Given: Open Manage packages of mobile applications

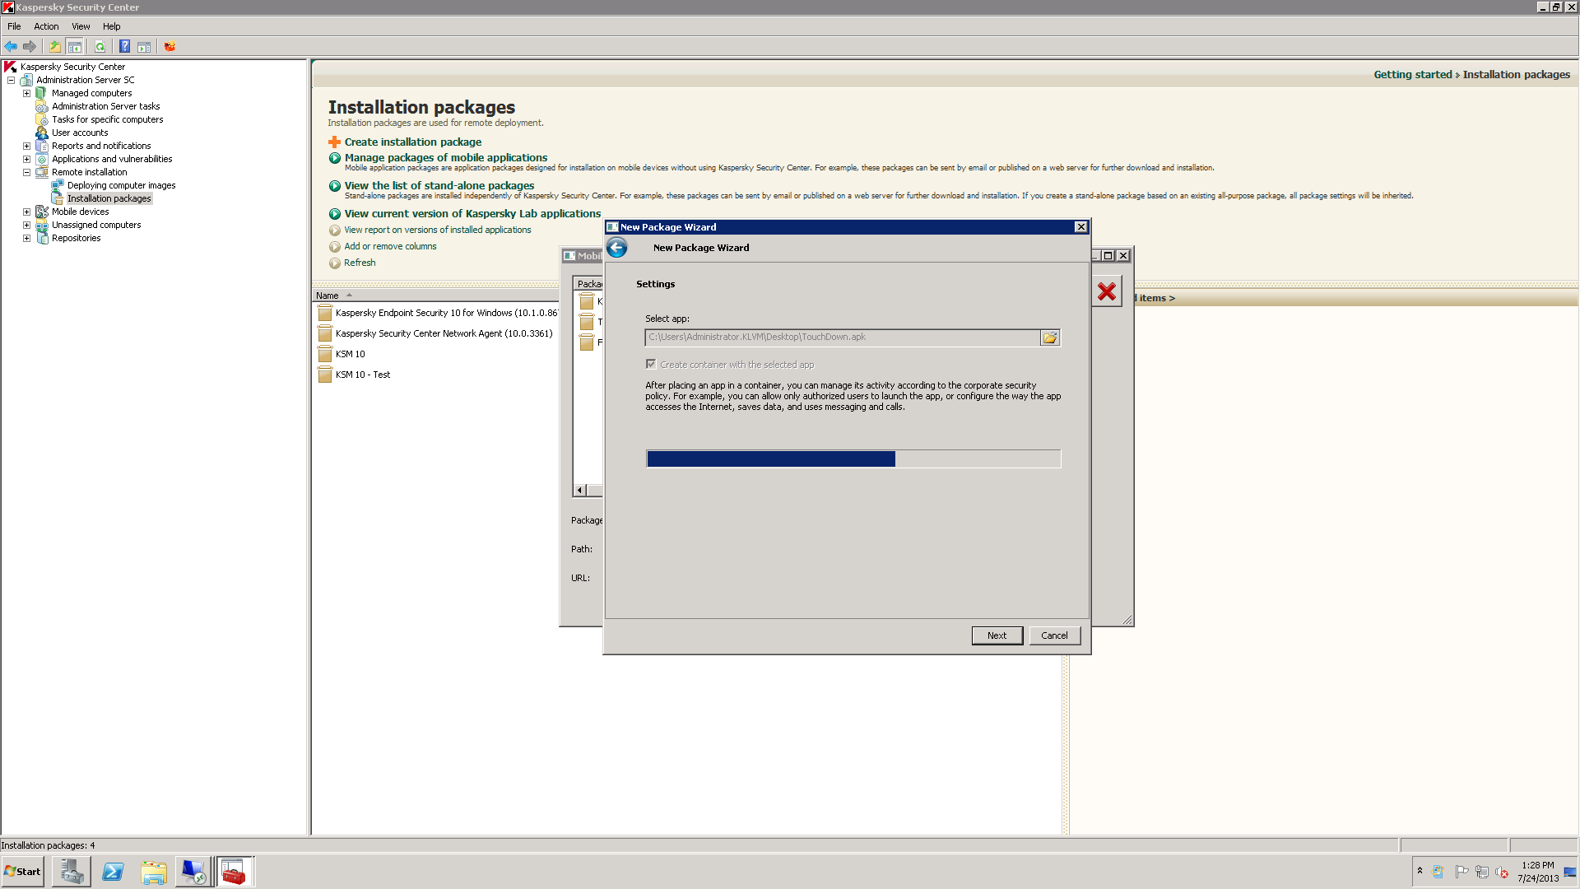Looking at the screenshot, I should (x=446, y=157).
